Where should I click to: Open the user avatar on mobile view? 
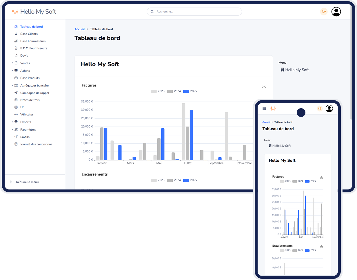click(329, 109)
